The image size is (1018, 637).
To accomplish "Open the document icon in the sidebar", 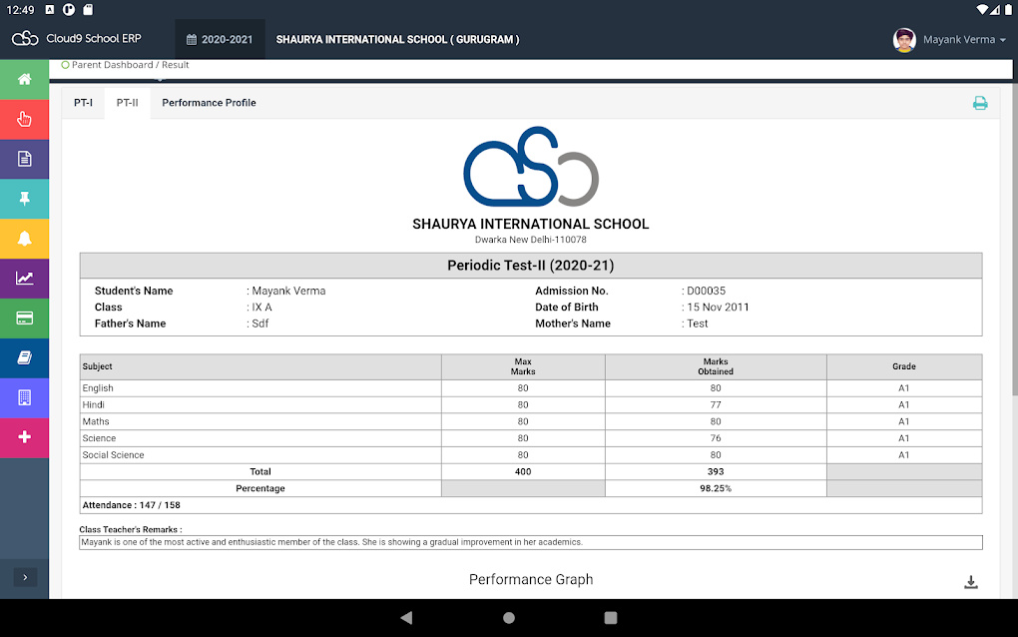I will pos(24,159).
